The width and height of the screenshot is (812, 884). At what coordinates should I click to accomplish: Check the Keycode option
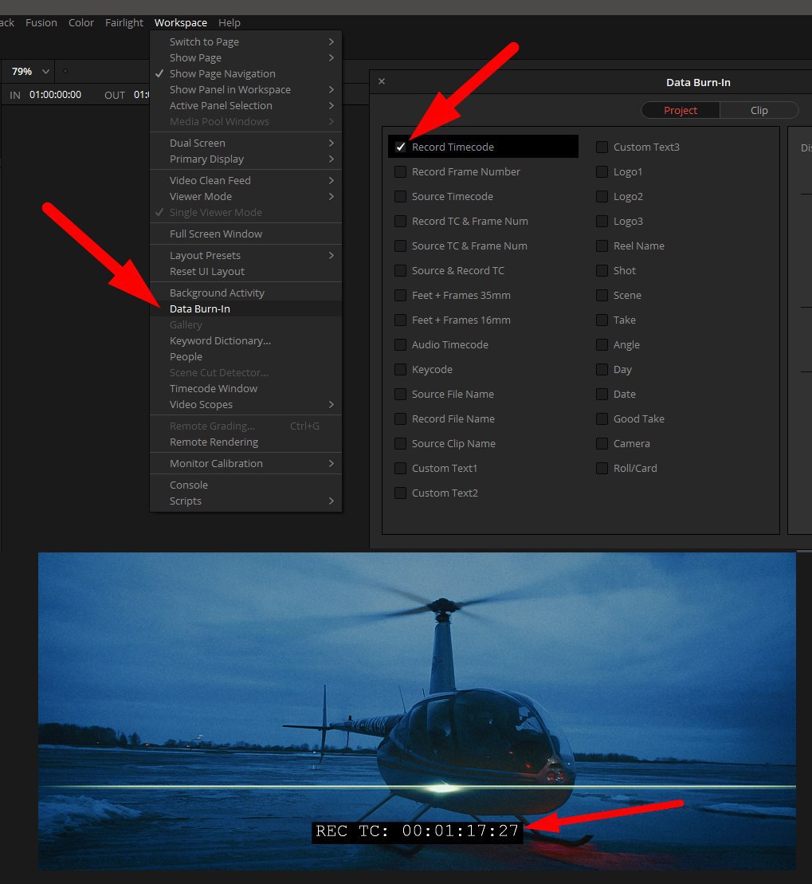tap(401, 369)
